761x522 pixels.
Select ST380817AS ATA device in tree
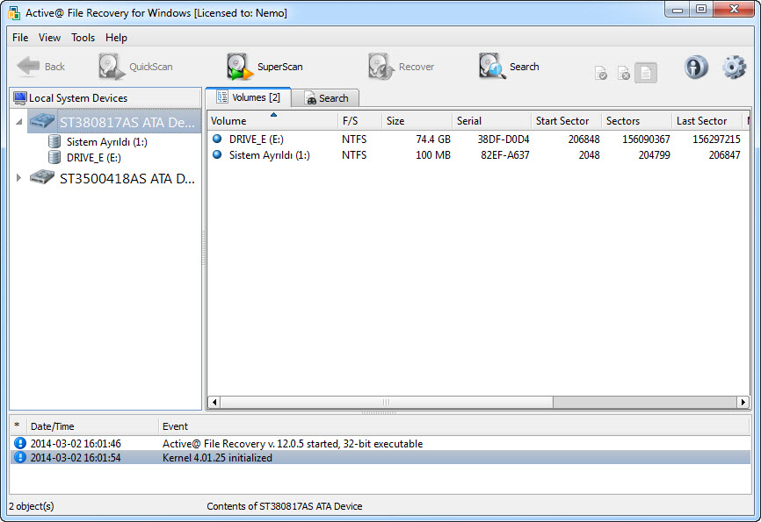point(114,122)
